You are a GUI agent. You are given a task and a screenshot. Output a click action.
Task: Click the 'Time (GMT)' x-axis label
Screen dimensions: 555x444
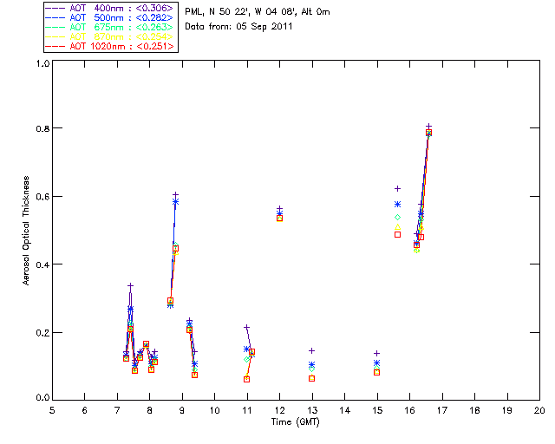(x=295, y=422)
